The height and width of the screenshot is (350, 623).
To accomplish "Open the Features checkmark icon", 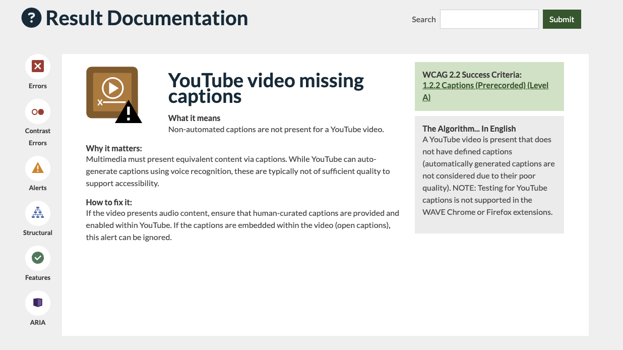I will click(38, 258).
